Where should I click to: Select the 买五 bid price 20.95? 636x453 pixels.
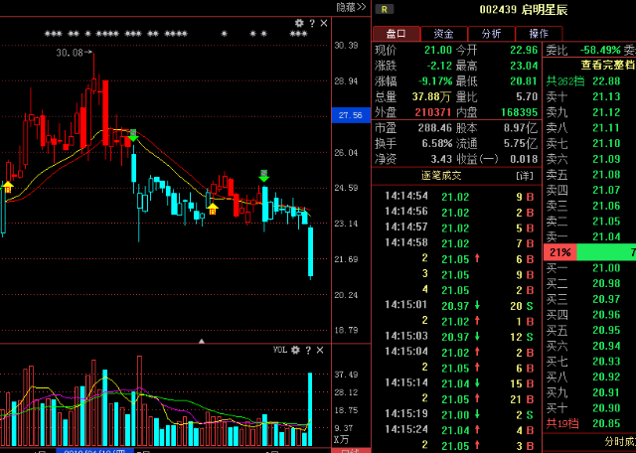tap(606, 330)
